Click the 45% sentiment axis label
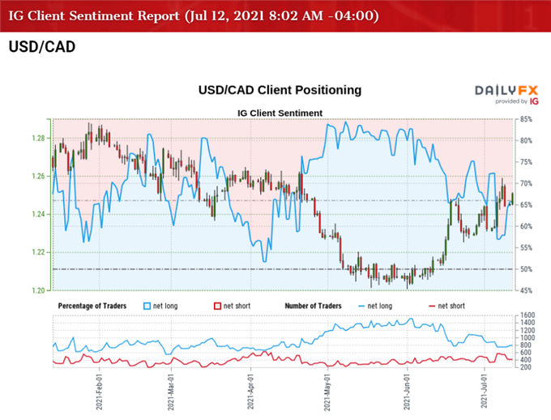551x420 pixels. 526,291
